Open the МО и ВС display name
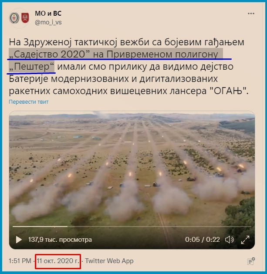This screenshot has width=267, height=274. coord(48,13)
